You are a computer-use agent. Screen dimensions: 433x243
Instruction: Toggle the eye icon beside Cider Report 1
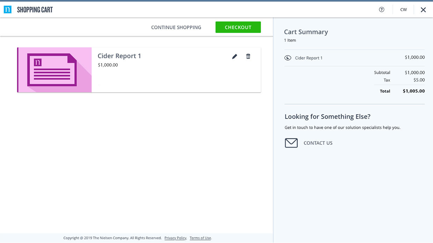[x=288, y=58]
